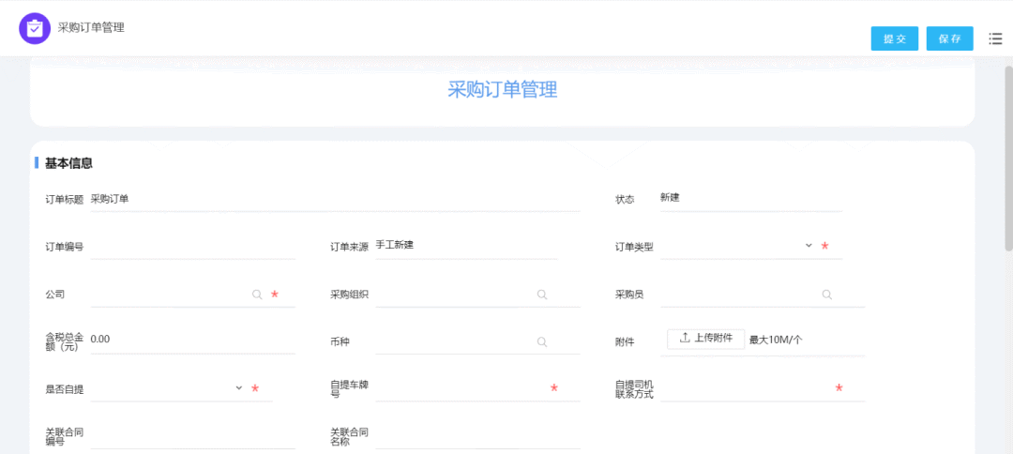1013x454 pixels.
Task: Click the 采购员 field label
Action: (x=629, y=295)
